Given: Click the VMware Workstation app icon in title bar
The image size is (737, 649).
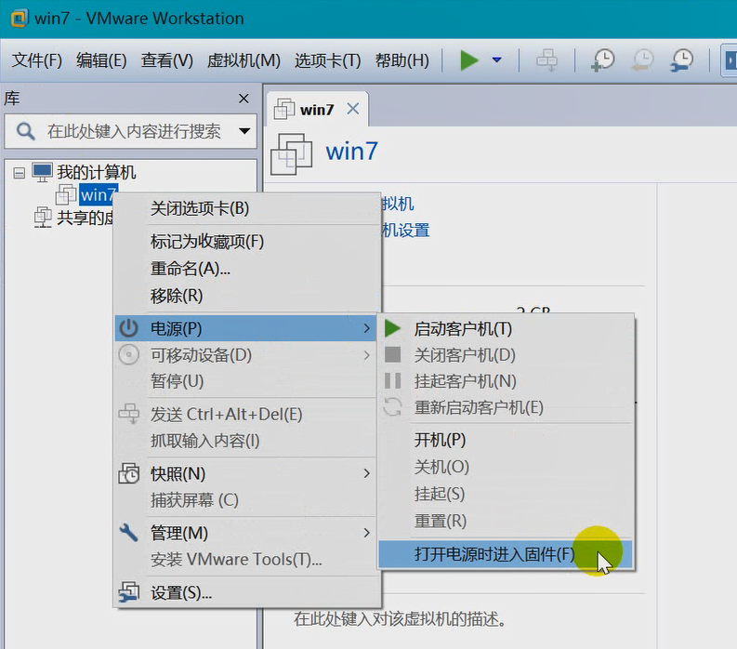Looking at the screenshot, I should (x=20, y=19).
